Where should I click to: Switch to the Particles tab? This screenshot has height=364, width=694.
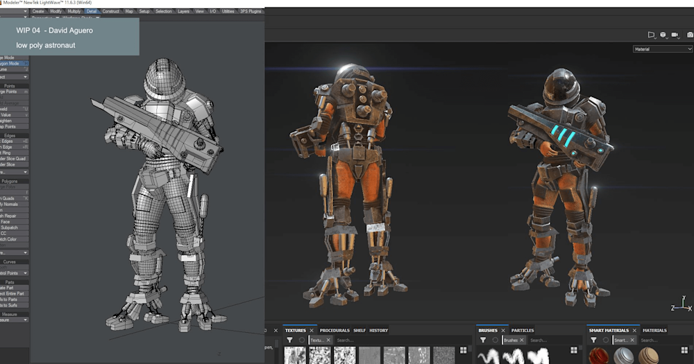(x=523, y=330)
